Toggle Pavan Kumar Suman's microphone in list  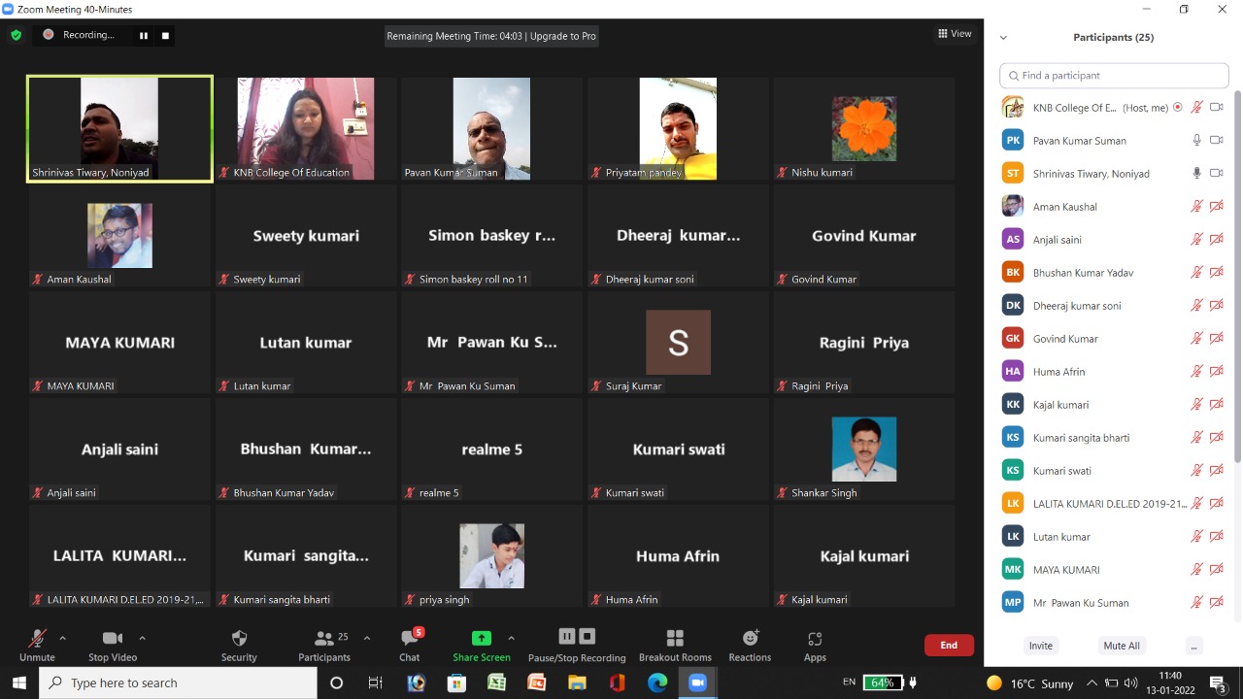coord(1197,141)
